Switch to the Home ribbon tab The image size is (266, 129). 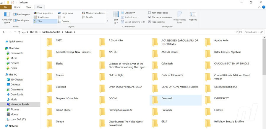17,7
